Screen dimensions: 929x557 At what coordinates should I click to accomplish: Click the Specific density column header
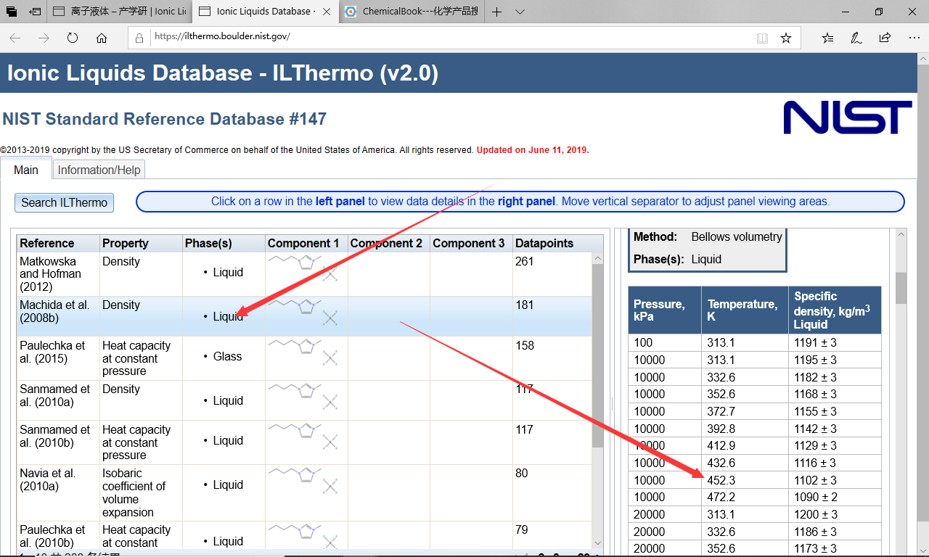point(835,310)
